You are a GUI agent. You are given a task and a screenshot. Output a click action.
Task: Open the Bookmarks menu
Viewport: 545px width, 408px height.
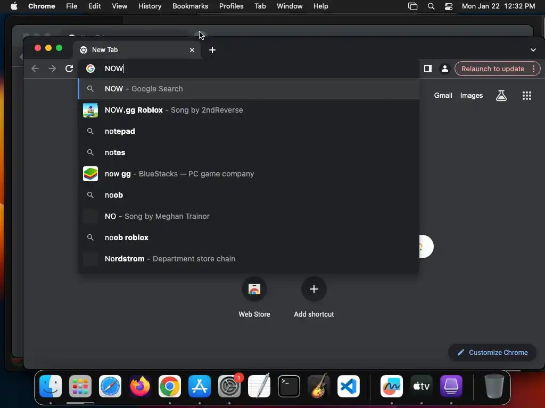tap(190, 6)
